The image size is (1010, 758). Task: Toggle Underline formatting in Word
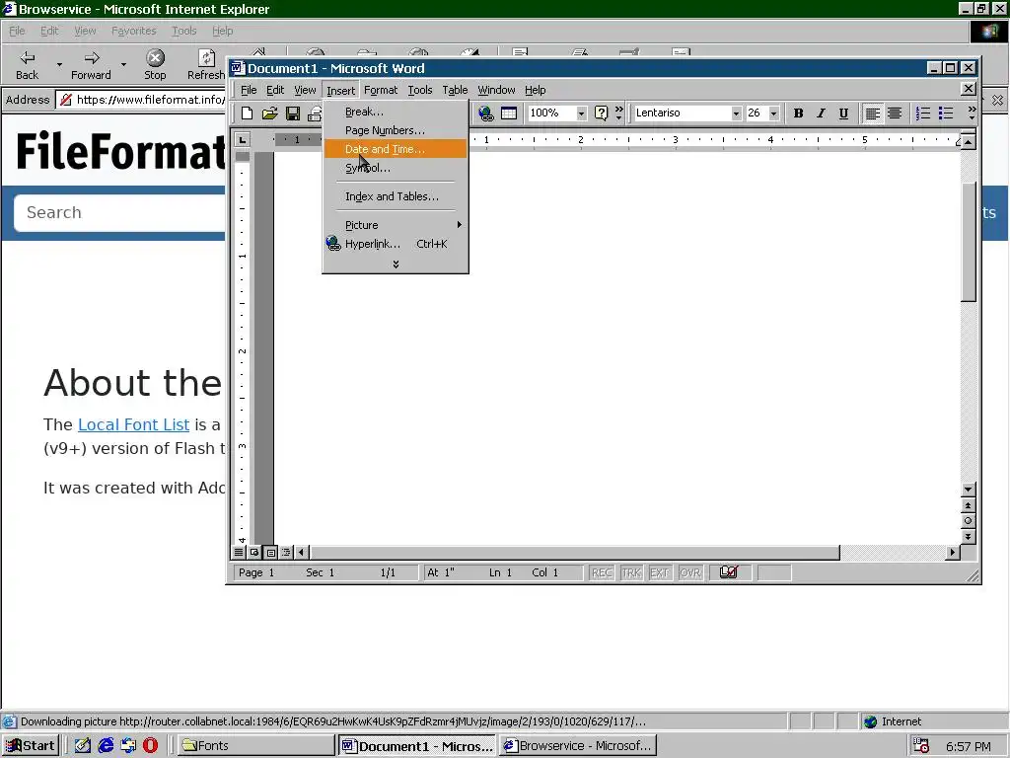point(843,114)
